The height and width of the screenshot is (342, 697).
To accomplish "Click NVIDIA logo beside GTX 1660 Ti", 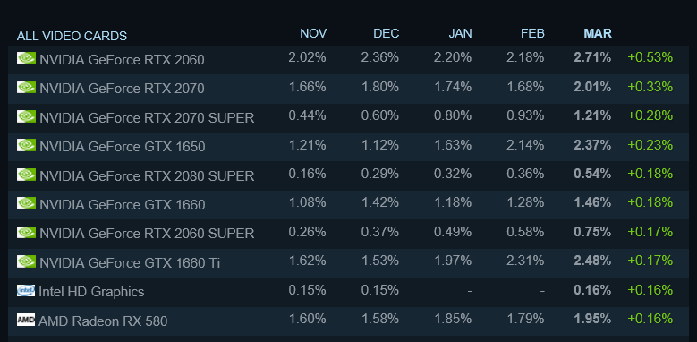I will [26, 261].
